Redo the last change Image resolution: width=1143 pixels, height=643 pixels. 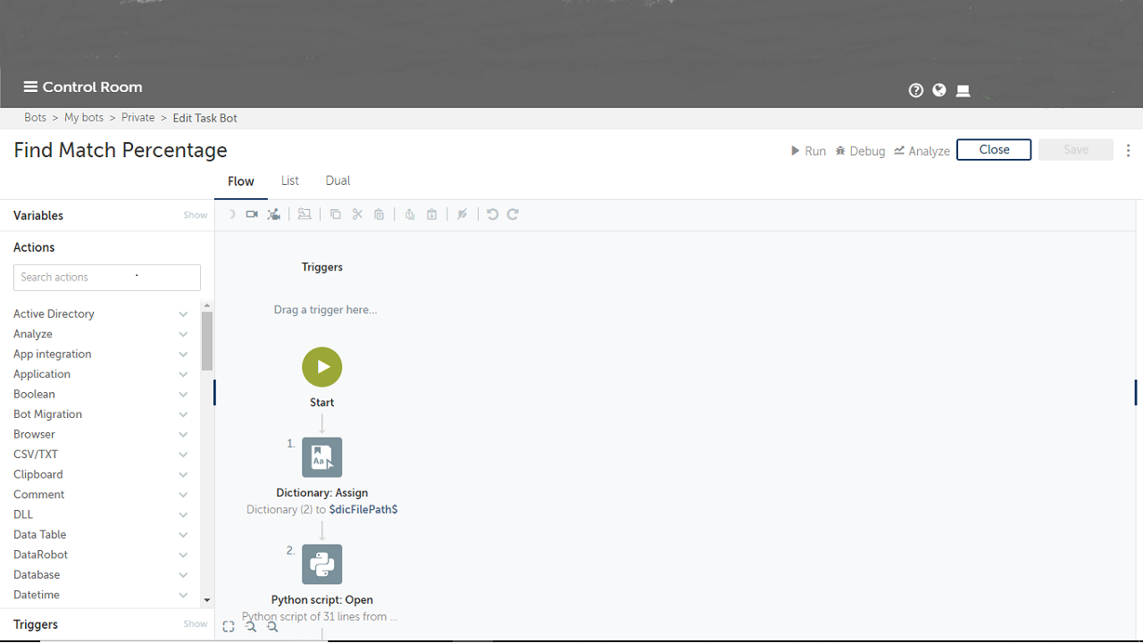click(x=513, y=214)
